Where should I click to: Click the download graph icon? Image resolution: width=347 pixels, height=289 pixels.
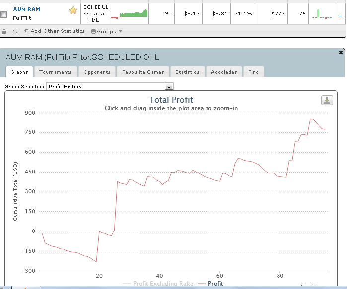[x=327, y=101]
